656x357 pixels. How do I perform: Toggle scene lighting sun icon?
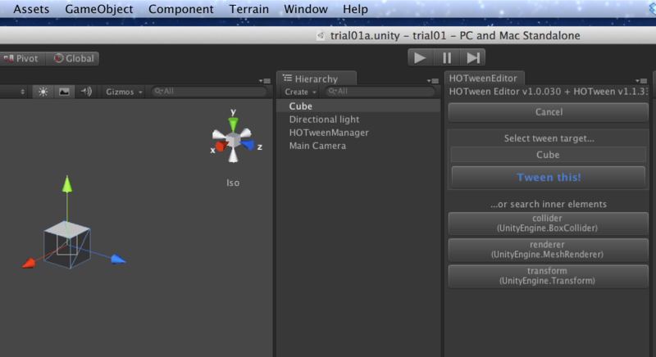[x=43, y=92]
